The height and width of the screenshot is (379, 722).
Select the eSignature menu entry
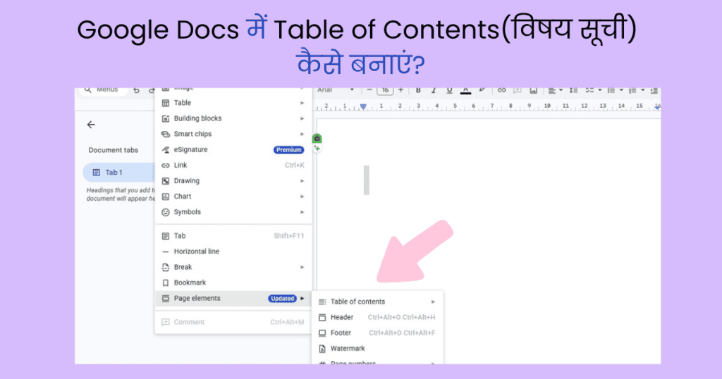pyautogui.click(x=233, y=149)
